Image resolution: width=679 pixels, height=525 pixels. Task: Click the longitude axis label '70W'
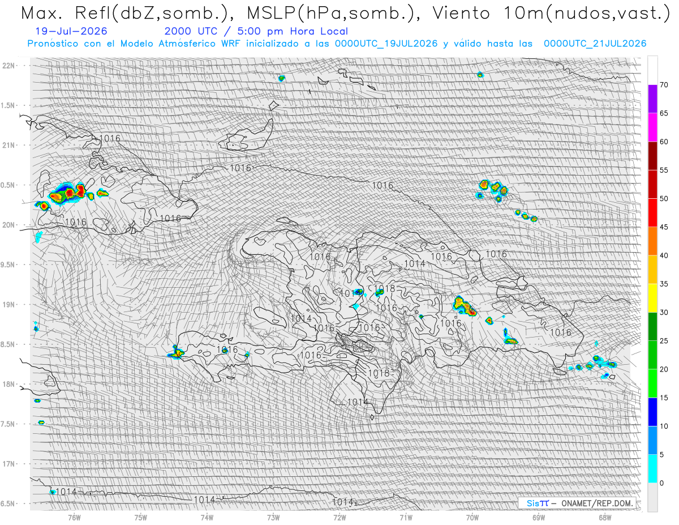point(472,517)
